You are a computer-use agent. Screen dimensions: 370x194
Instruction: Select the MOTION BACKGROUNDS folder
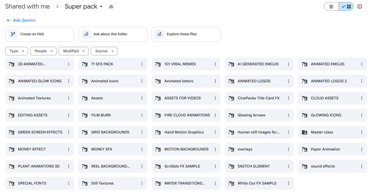point(186,149)
